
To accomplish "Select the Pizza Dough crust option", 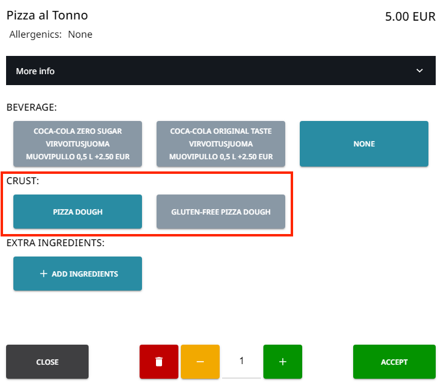I will tap(78, 212).
